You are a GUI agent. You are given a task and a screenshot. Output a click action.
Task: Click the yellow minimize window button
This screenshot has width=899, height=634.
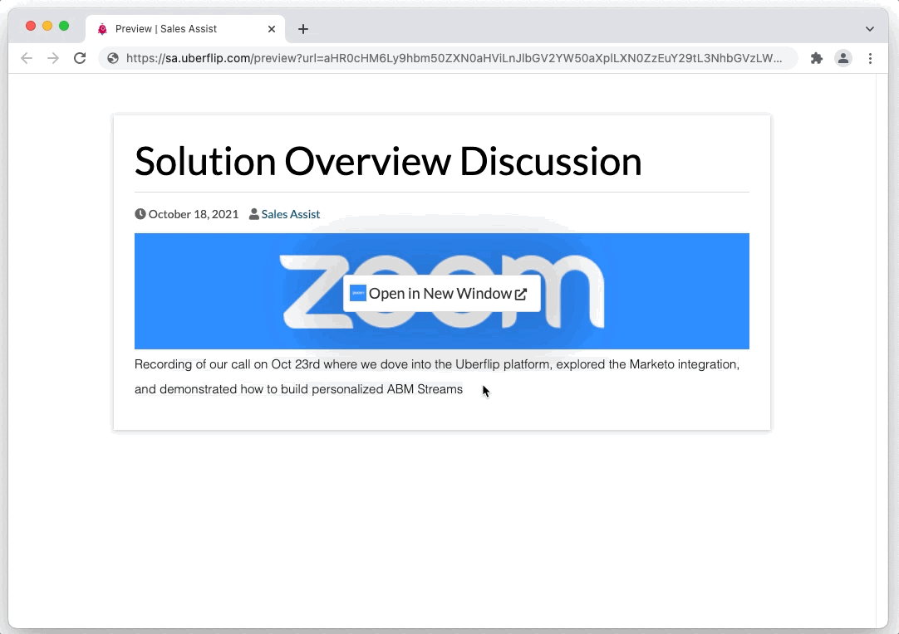(x=47, y=26)
